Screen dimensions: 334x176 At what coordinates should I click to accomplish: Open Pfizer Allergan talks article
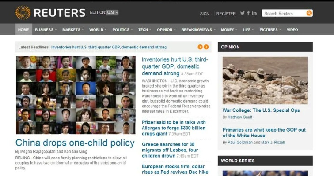174,128
